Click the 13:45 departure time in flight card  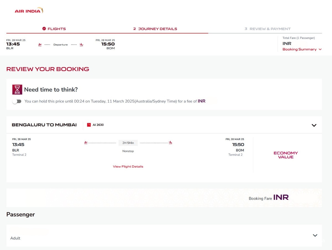tap(18, 144)
